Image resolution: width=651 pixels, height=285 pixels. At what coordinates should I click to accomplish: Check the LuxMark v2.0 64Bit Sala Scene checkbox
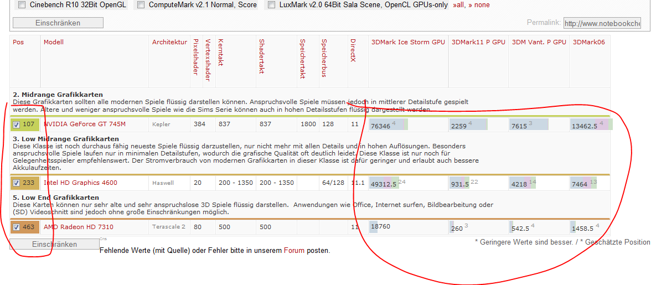[x=271, y=5]
